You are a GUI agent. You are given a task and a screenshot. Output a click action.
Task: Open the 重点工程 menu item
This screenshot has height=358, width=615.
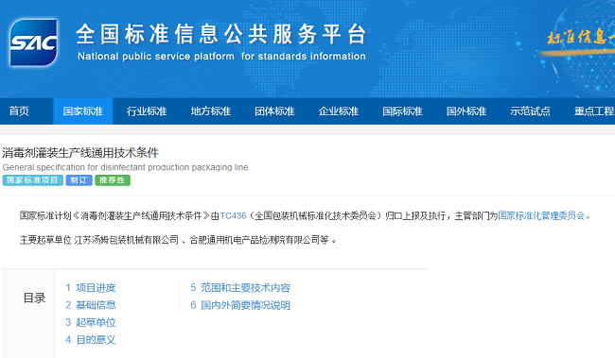tap(594, 111)
